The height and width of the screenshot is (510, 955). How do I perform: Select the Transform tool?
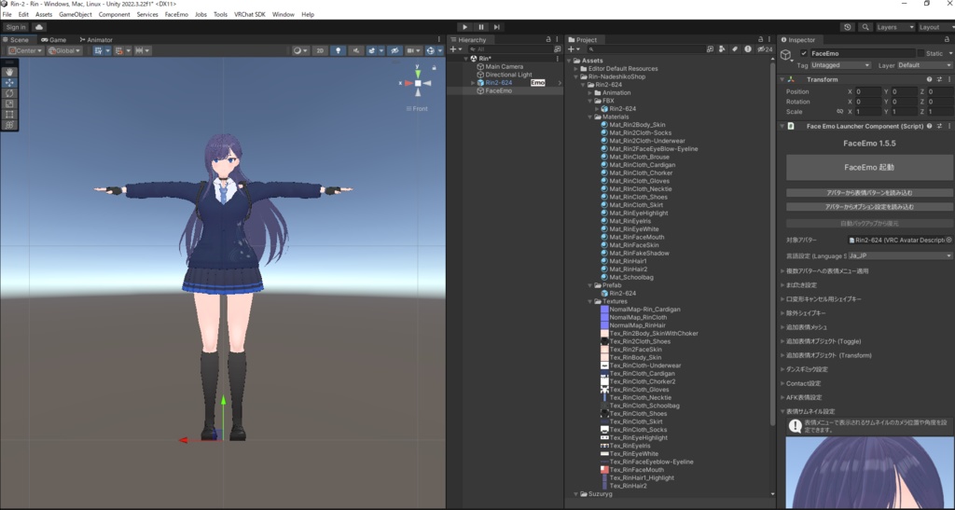click(x=9, y=125)
